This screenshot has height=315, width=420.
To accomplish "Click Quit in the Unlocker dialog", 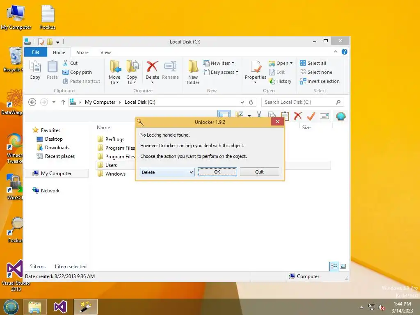I will [x=259, y=172].
